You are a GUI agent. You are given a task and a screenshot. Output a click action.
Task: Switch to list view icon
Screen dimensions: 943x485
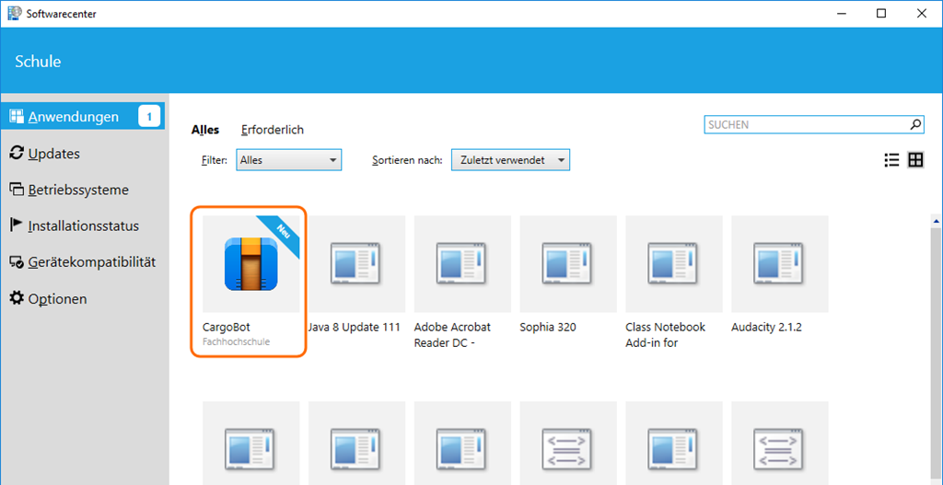coord(891,160)
